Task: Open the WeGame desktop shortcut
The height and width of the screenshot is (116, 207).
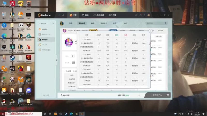Action: [x=12, y=102]
